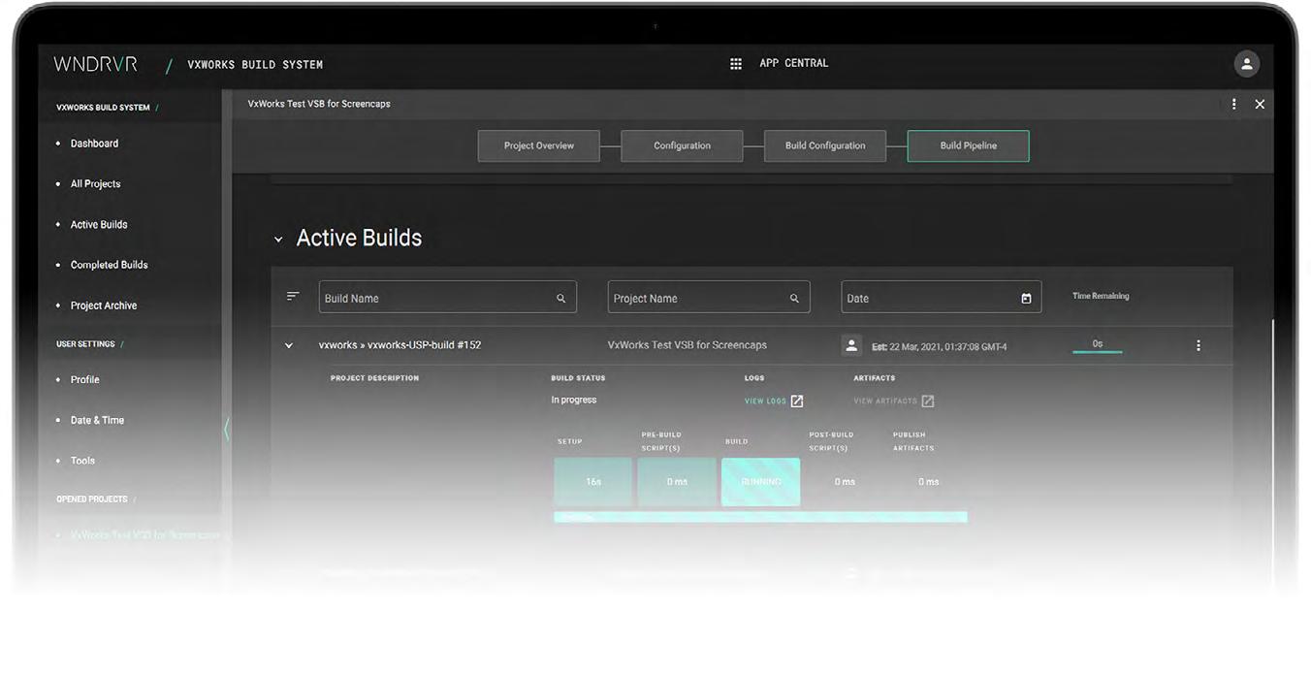Click the Active Builds filter list icon
The width and height of the screenshot is (1311, 675).
click(293, 297)
